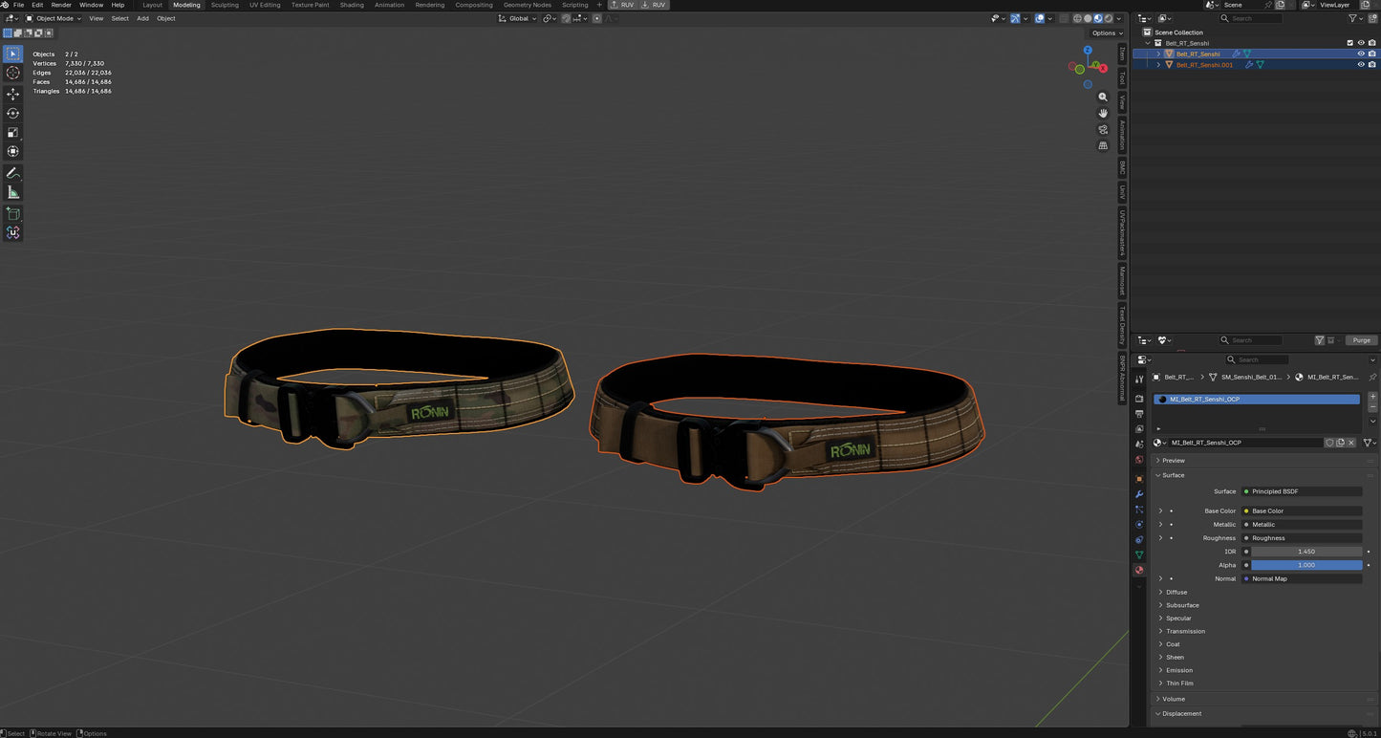Click the Normal Map link button

pyautogui.click(x=1302, y=578)
